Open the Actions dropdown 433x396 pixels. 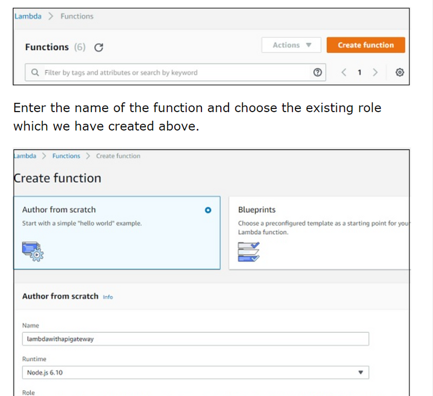pos(291,46)
